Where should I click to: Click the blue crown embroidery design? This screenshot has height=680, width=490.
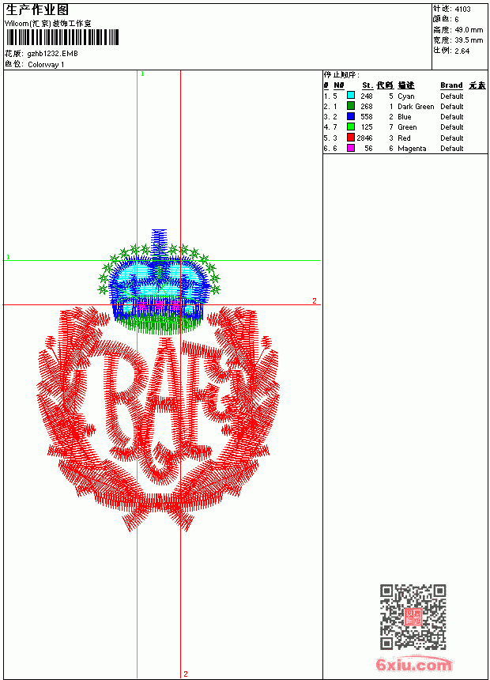(159, 282)
